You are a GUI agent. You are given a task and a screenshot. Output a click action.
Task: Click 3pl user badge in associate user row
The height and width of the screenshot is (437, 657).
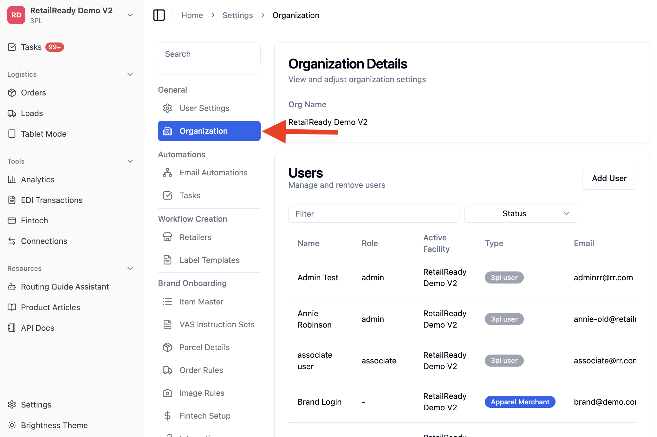tap(504, 360)
